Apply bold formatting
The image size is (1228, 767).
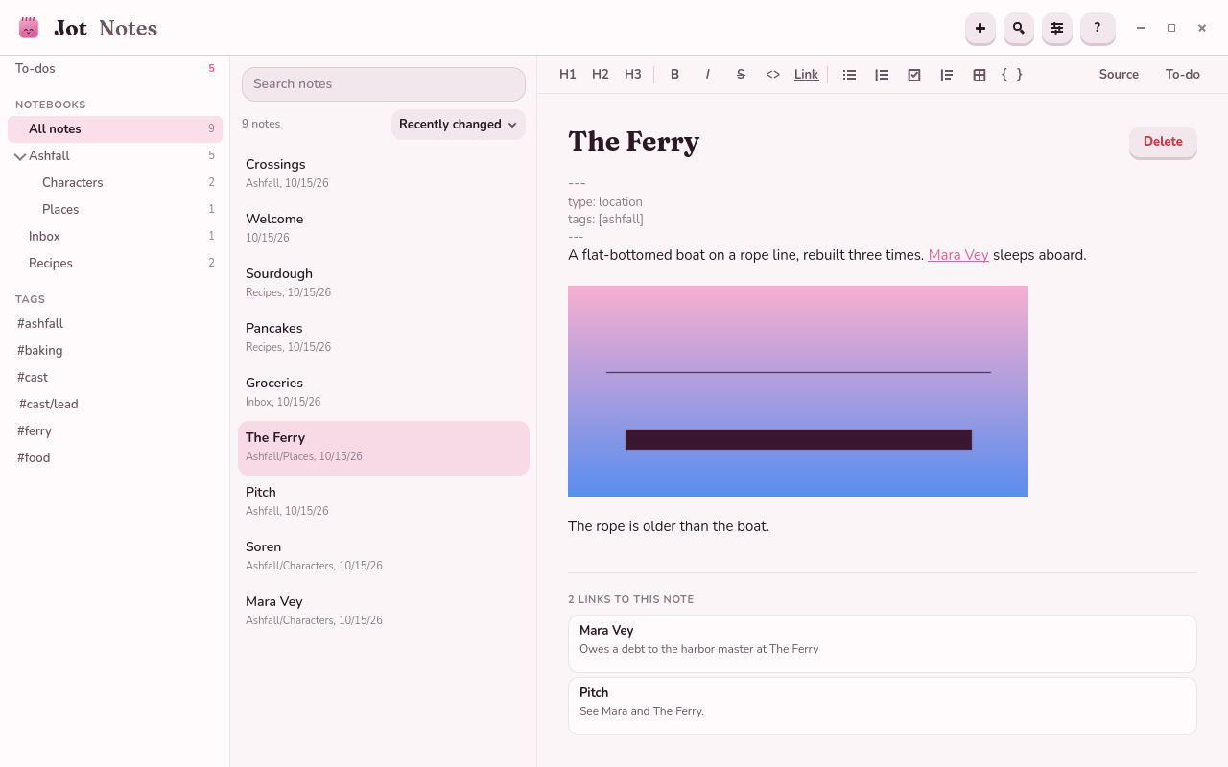point(675,75)
